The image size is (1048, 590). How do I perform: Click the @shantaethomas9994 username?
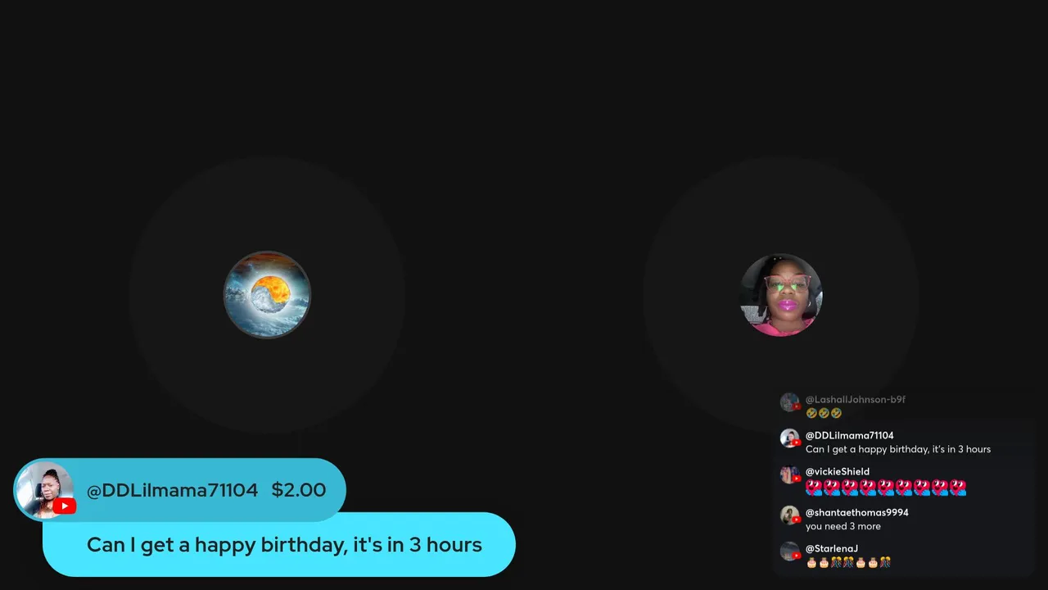(x=856, y=513)
